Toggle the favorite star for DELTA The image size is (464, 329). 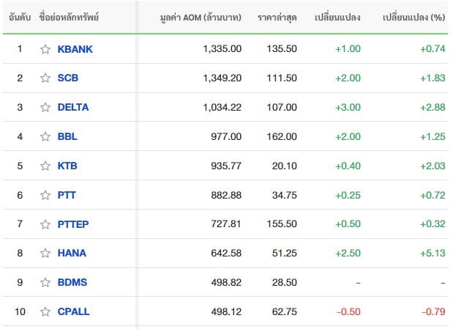(x=45, y=107)
